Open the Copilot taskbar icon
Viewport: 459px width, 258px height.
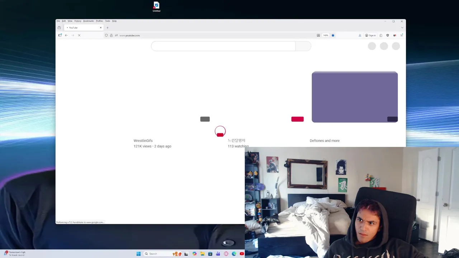(194, 254)
